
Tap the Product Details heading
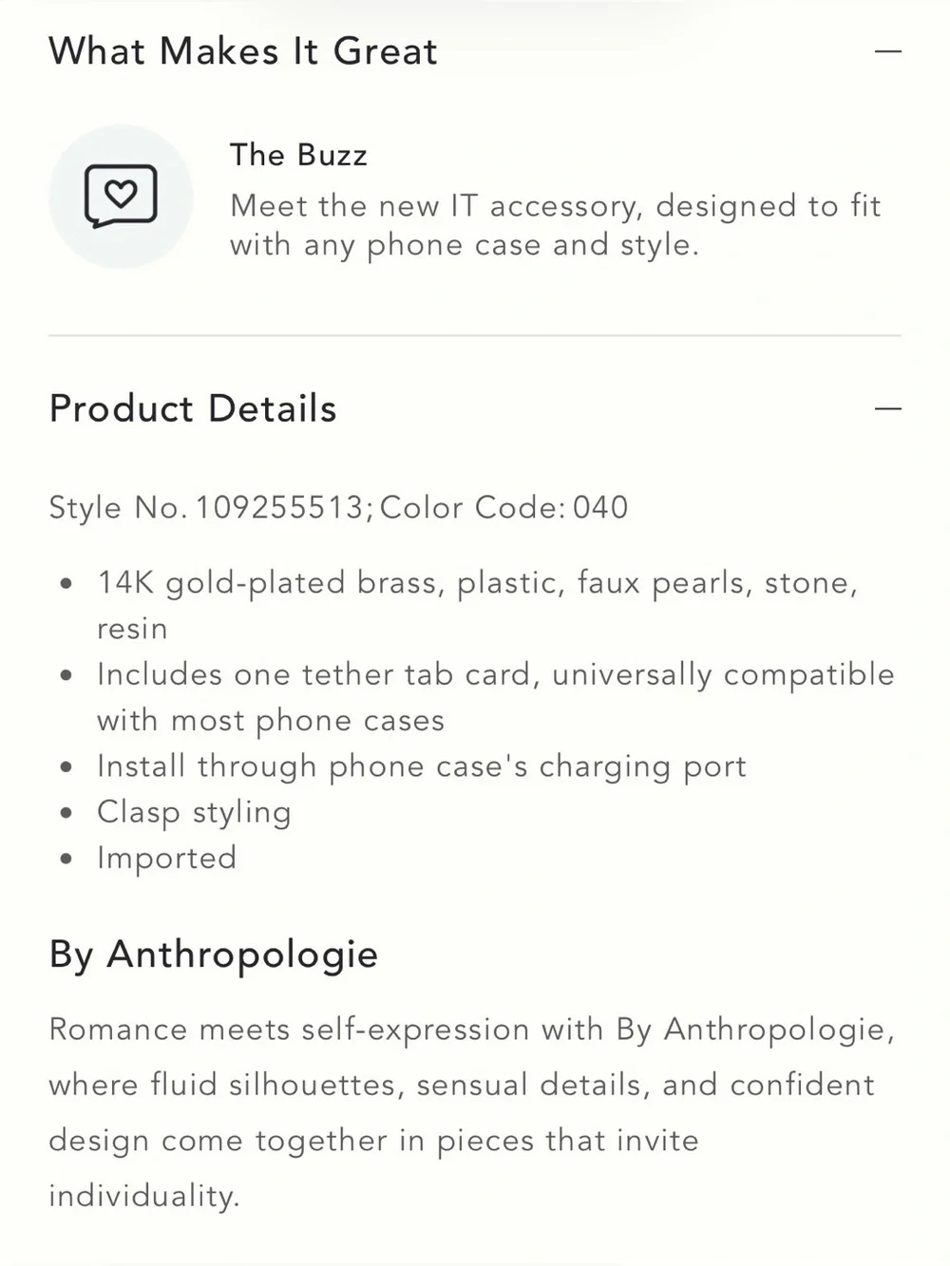(x=193, y=408)
